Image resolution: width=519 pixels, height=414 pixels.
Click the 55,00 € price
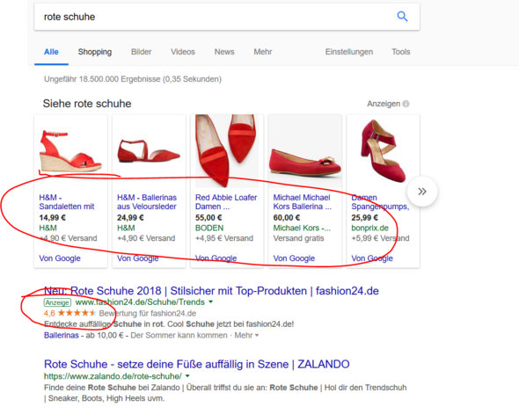pos(208,218)
